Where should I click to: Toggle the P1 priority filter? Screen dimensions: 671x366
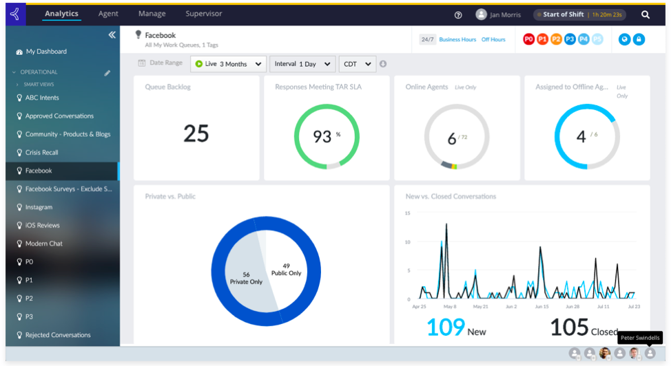[543, 39]
